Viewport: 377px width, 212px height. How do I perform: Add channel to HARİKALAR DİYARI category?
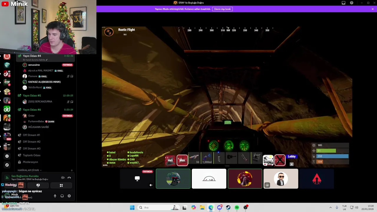[x=72, y=170]
